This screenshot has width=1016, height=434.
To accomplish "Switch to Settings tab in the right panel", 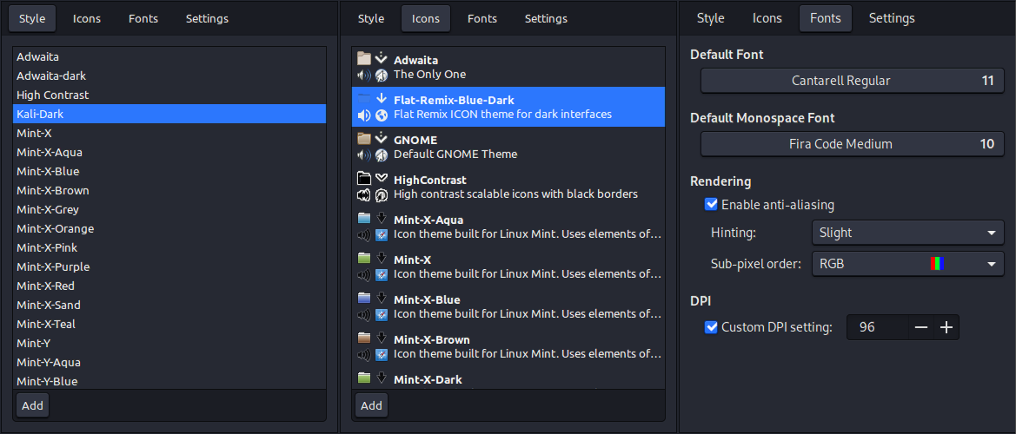I will point(892,19).
